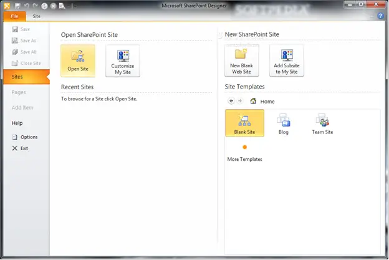This screenshot has height=260, width=389.
Task: Select the Blank Site template
Action: pos(244,123)
